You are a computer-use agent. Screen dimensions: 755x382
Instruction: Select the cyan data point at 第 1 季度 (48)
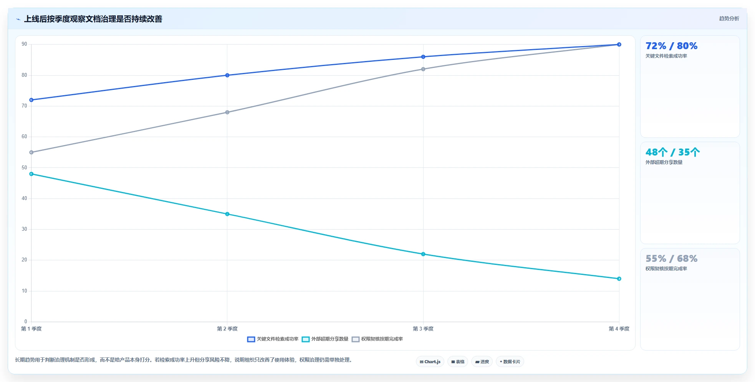coord(31,174)
